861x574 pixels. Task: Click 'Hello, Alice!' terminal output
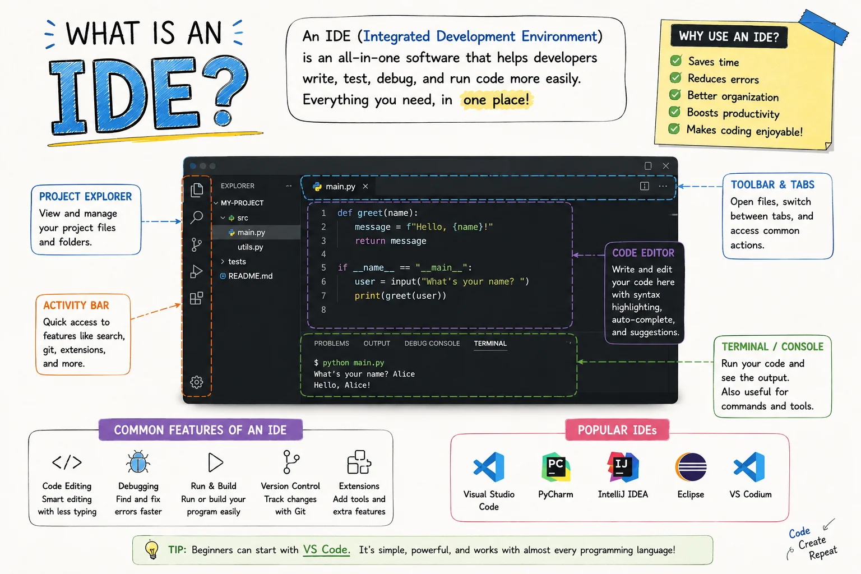(342, 385)
